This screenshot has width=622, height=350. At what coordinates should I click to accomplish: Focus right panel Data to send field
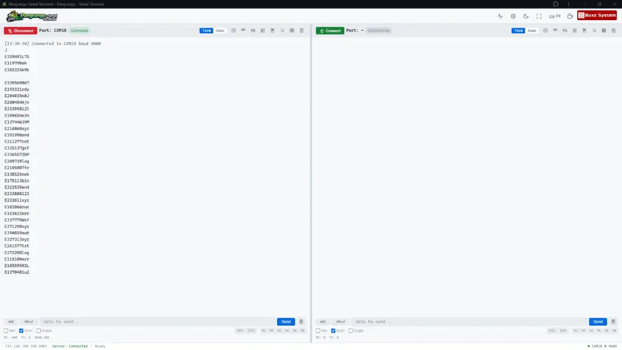[469, 322]
